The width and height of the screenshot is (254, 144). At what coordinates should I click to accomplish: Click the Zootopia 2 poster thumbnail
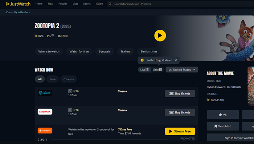click(251, 86)
